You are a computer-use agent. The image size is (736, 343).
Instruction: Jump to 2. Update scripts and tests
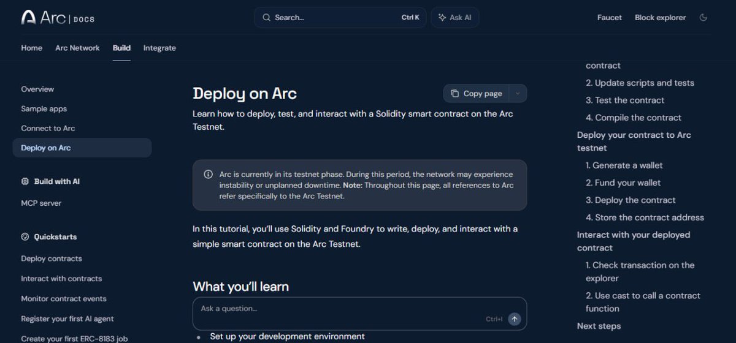pos(640,83)
